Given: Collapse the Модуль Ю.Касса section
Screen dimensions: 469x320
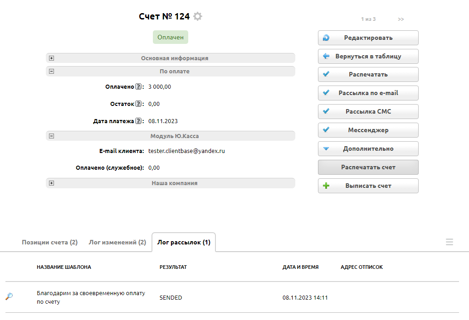Looking at the screenshot, I should [x=52, y=136].
